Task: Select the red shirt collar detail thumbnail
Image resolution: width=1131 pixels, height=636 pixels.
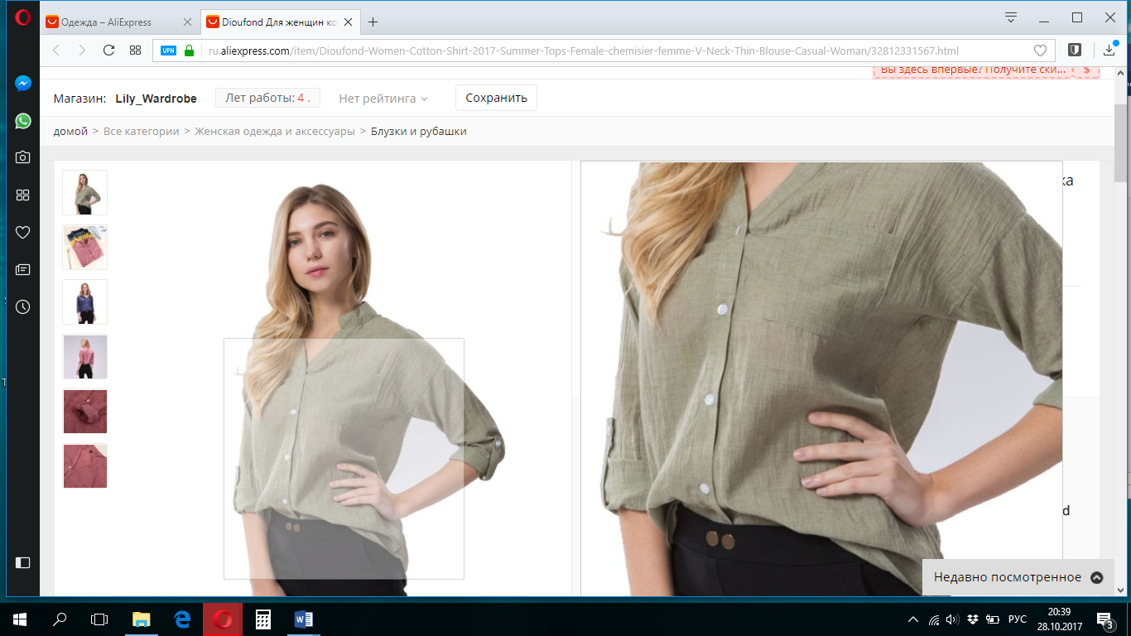Action: (x=85, y=465)
